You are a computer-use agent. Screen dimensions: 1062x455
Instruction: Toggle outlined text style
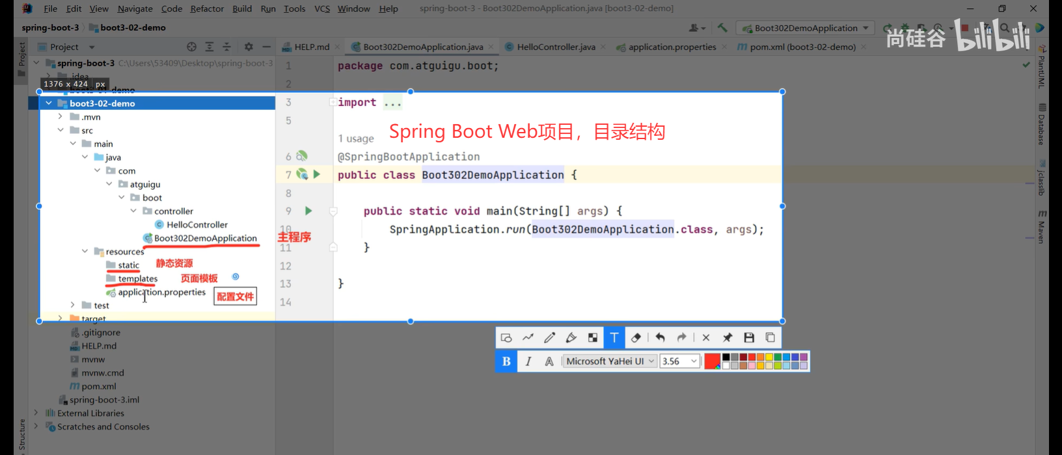click(549, 361)
